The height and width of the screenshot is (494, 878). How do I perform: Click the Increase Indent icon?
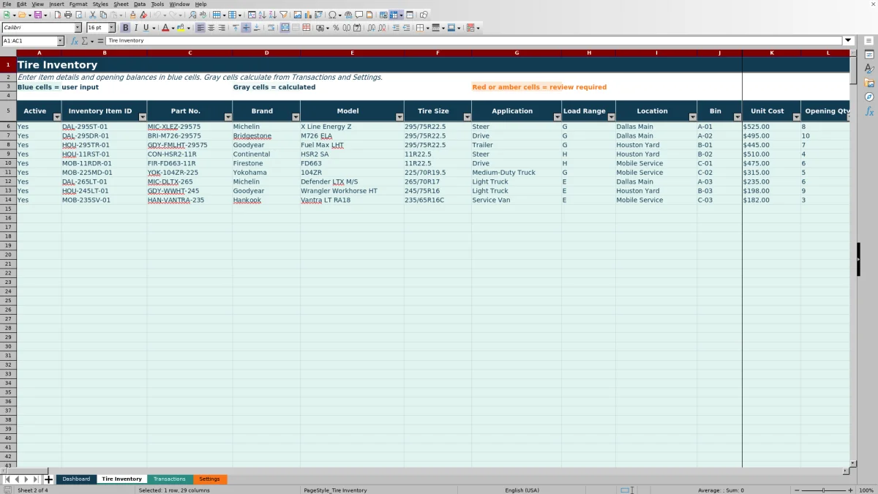[396, 28]
